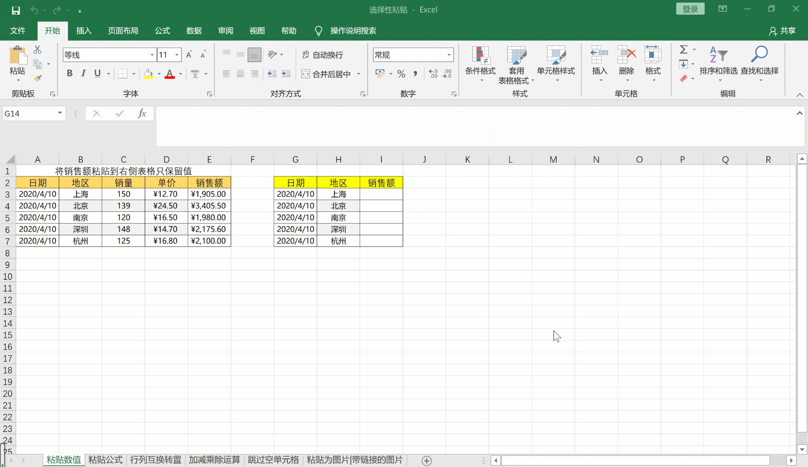Click decrease indent icon
This screenshot has width=808, height=467.
click(272, 74)
